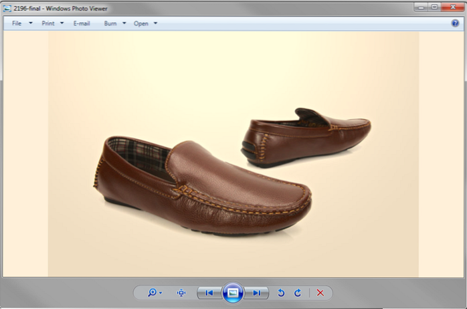
Task: Maximize the Photo Viewer window
Action: 434,7
